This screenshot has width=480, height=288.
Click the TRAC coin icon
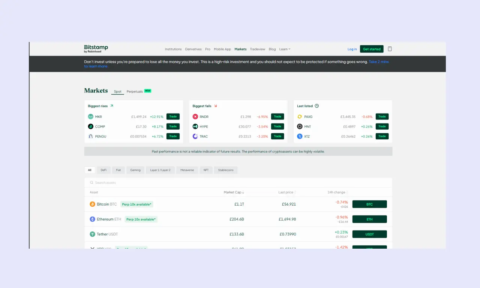point(195,136)
